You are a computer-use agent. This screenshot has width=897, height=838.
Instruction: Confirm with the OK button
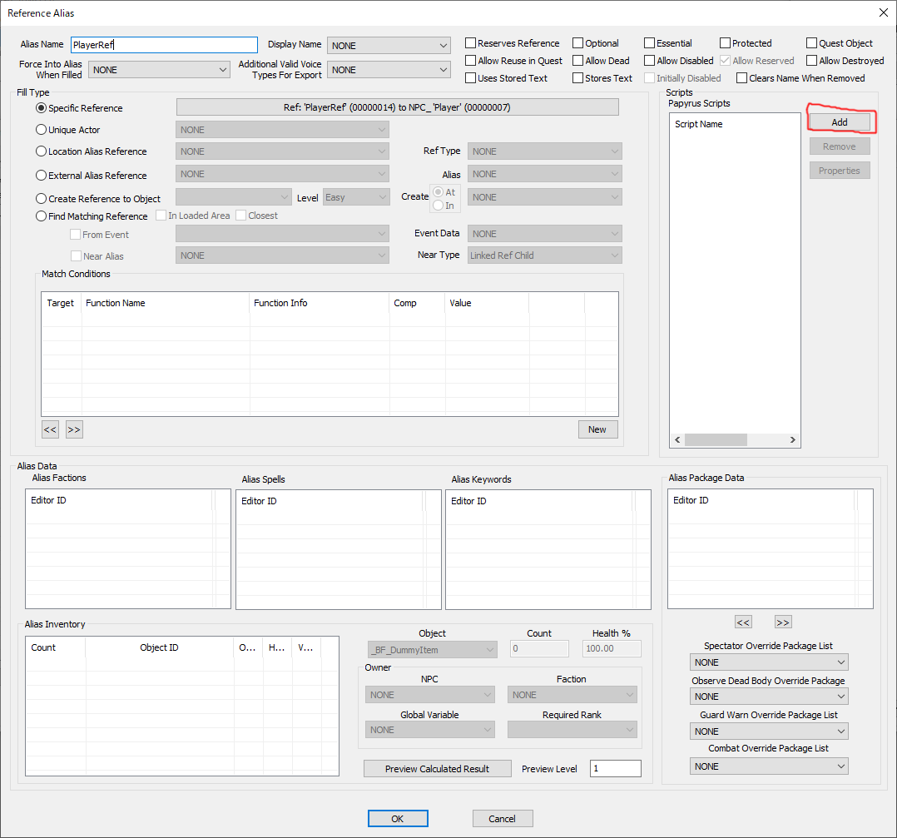point(398,819)
